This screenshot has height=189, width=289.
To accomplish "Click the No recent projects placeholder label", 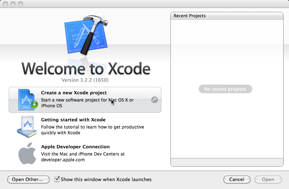I will pos(225,89).
